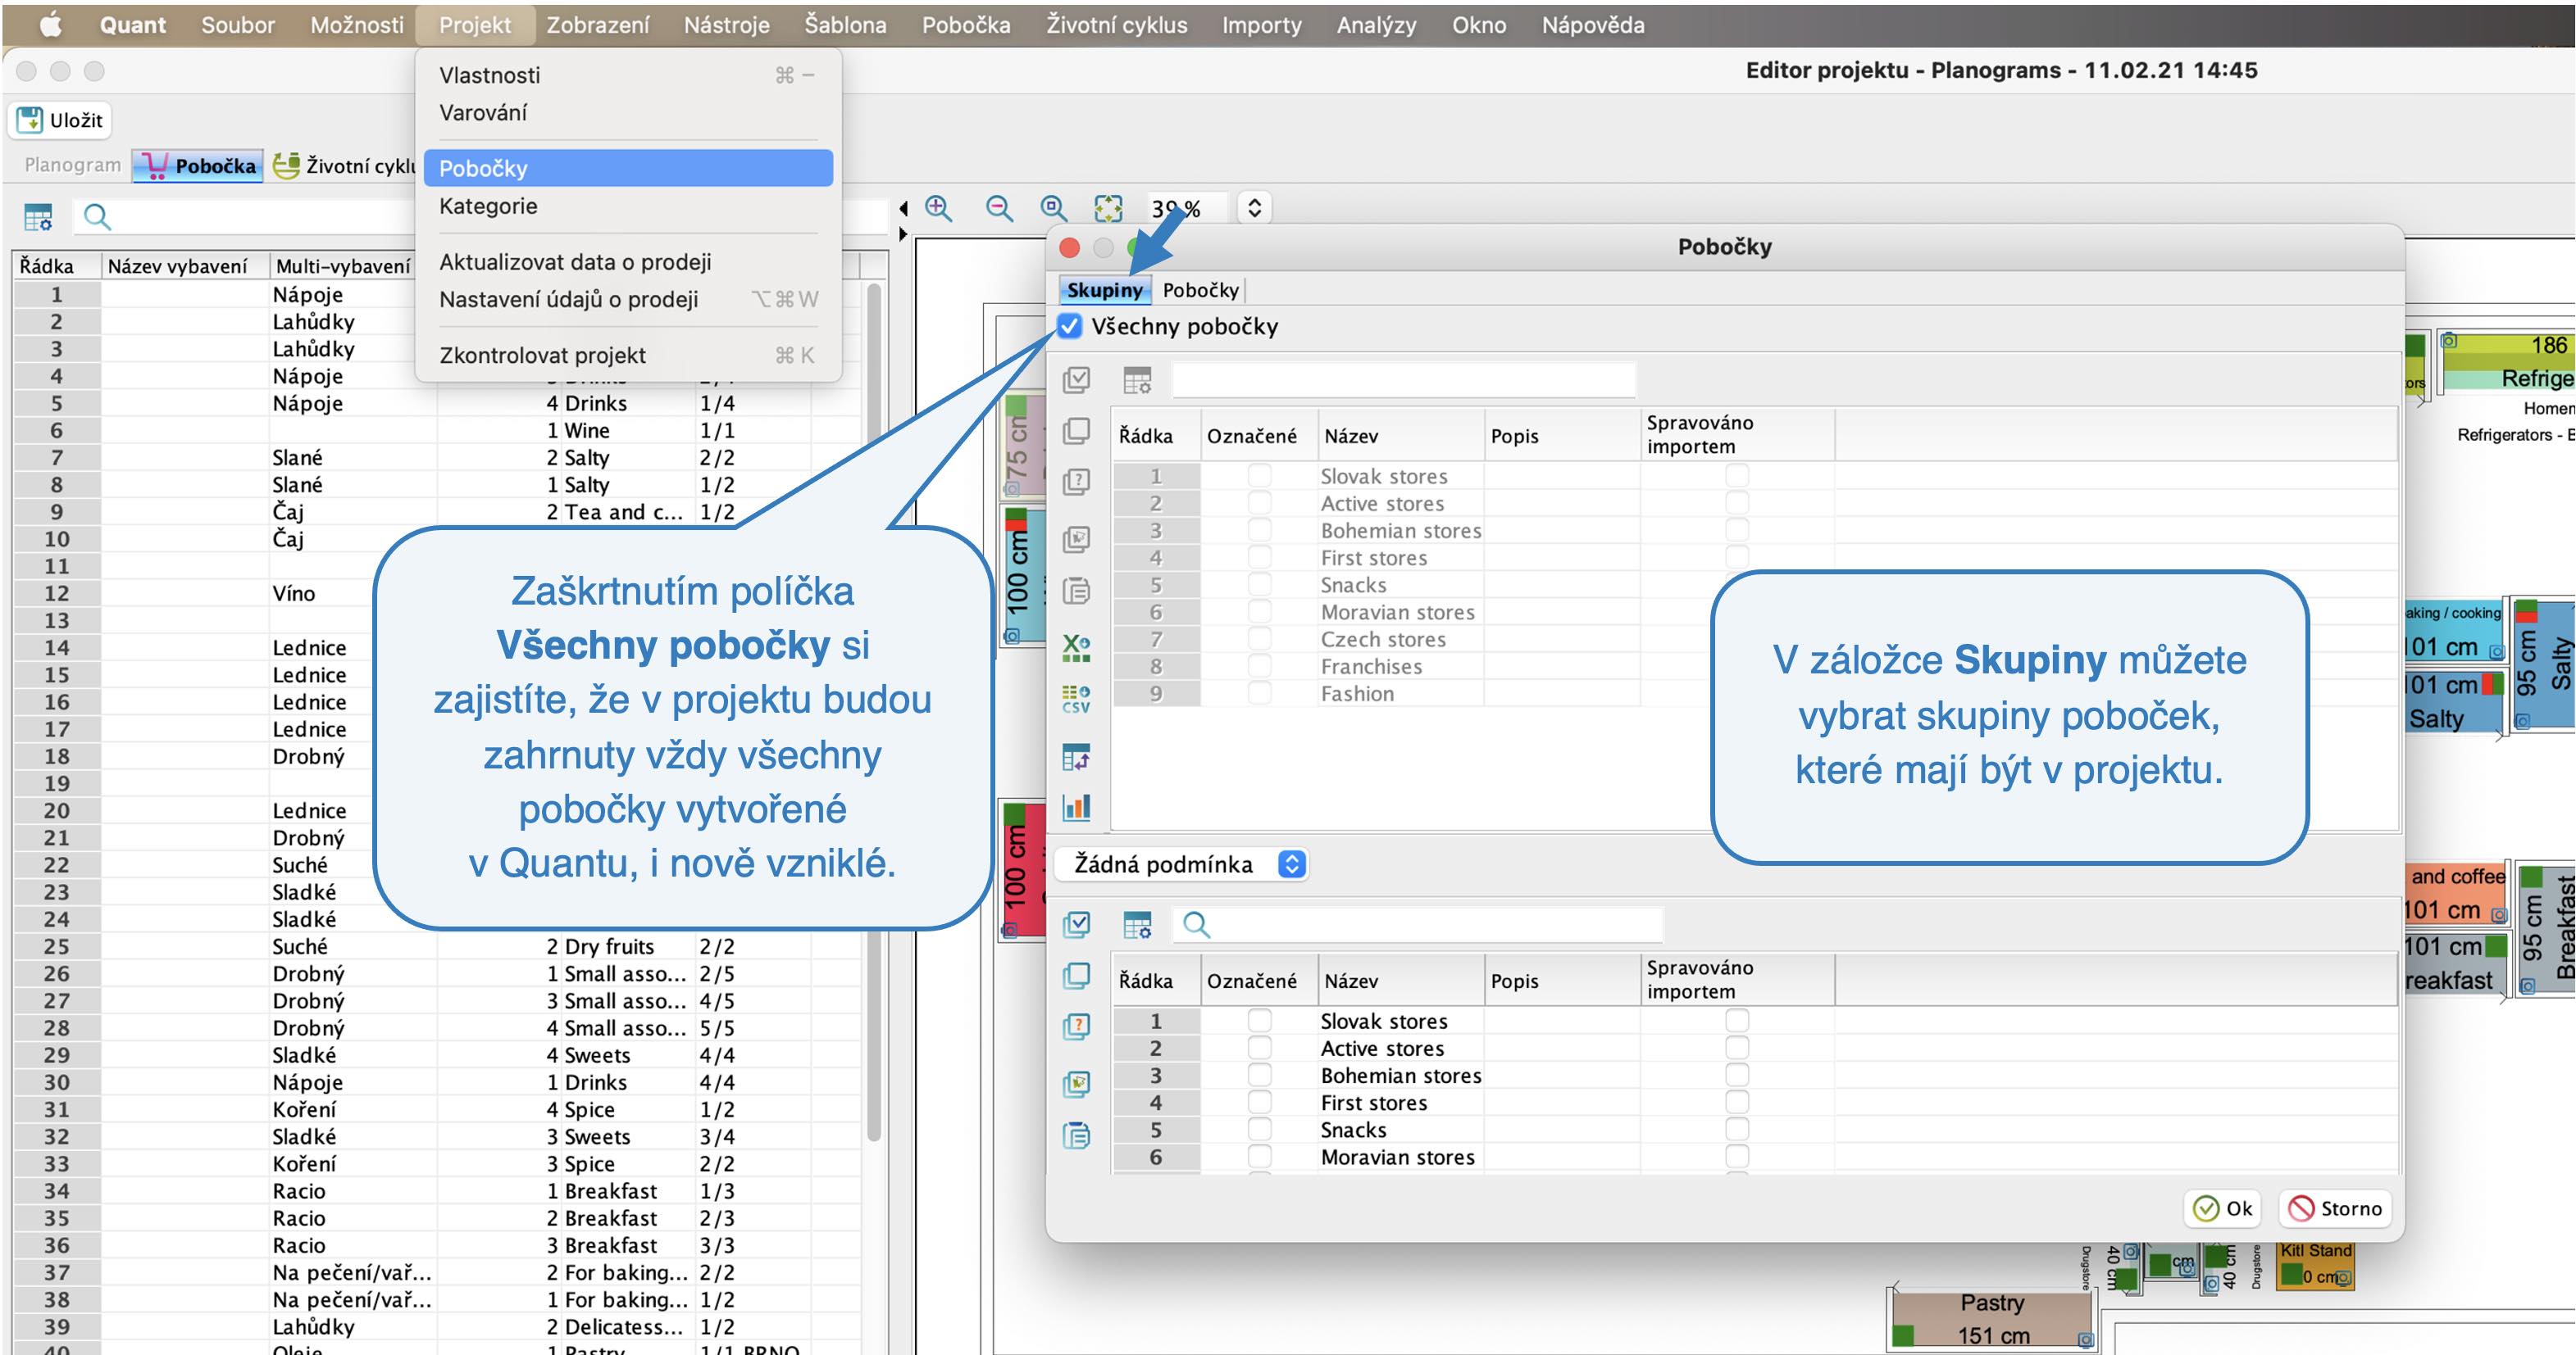Click the list view icon in lower sidebar

click(x=1076, y=1135)
